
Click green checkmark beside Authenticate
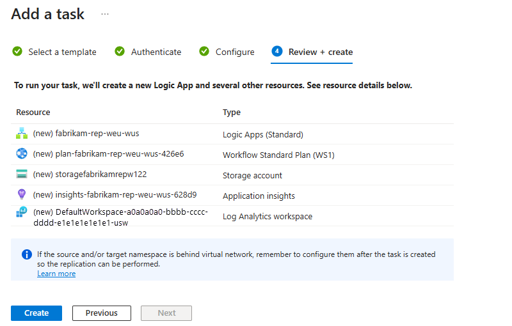tap(120, 52)
